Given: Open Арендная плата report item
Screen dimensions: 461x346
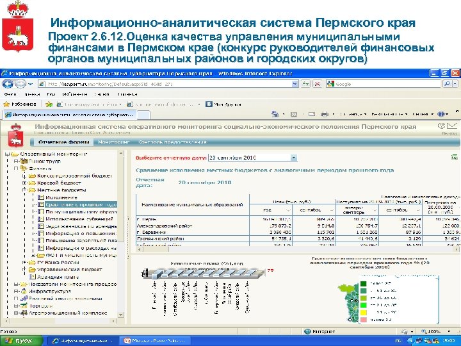Looking at the screenshot, I should (58, 277).
